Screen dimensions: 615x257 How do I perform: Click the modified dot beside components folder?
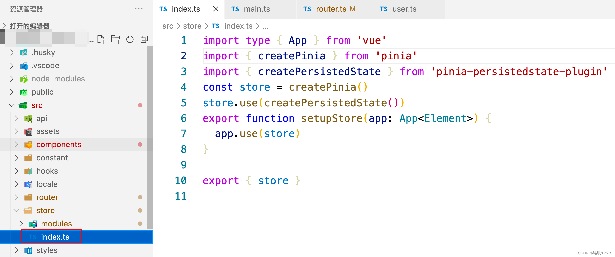pyautogui.click(x=140, y=144)
